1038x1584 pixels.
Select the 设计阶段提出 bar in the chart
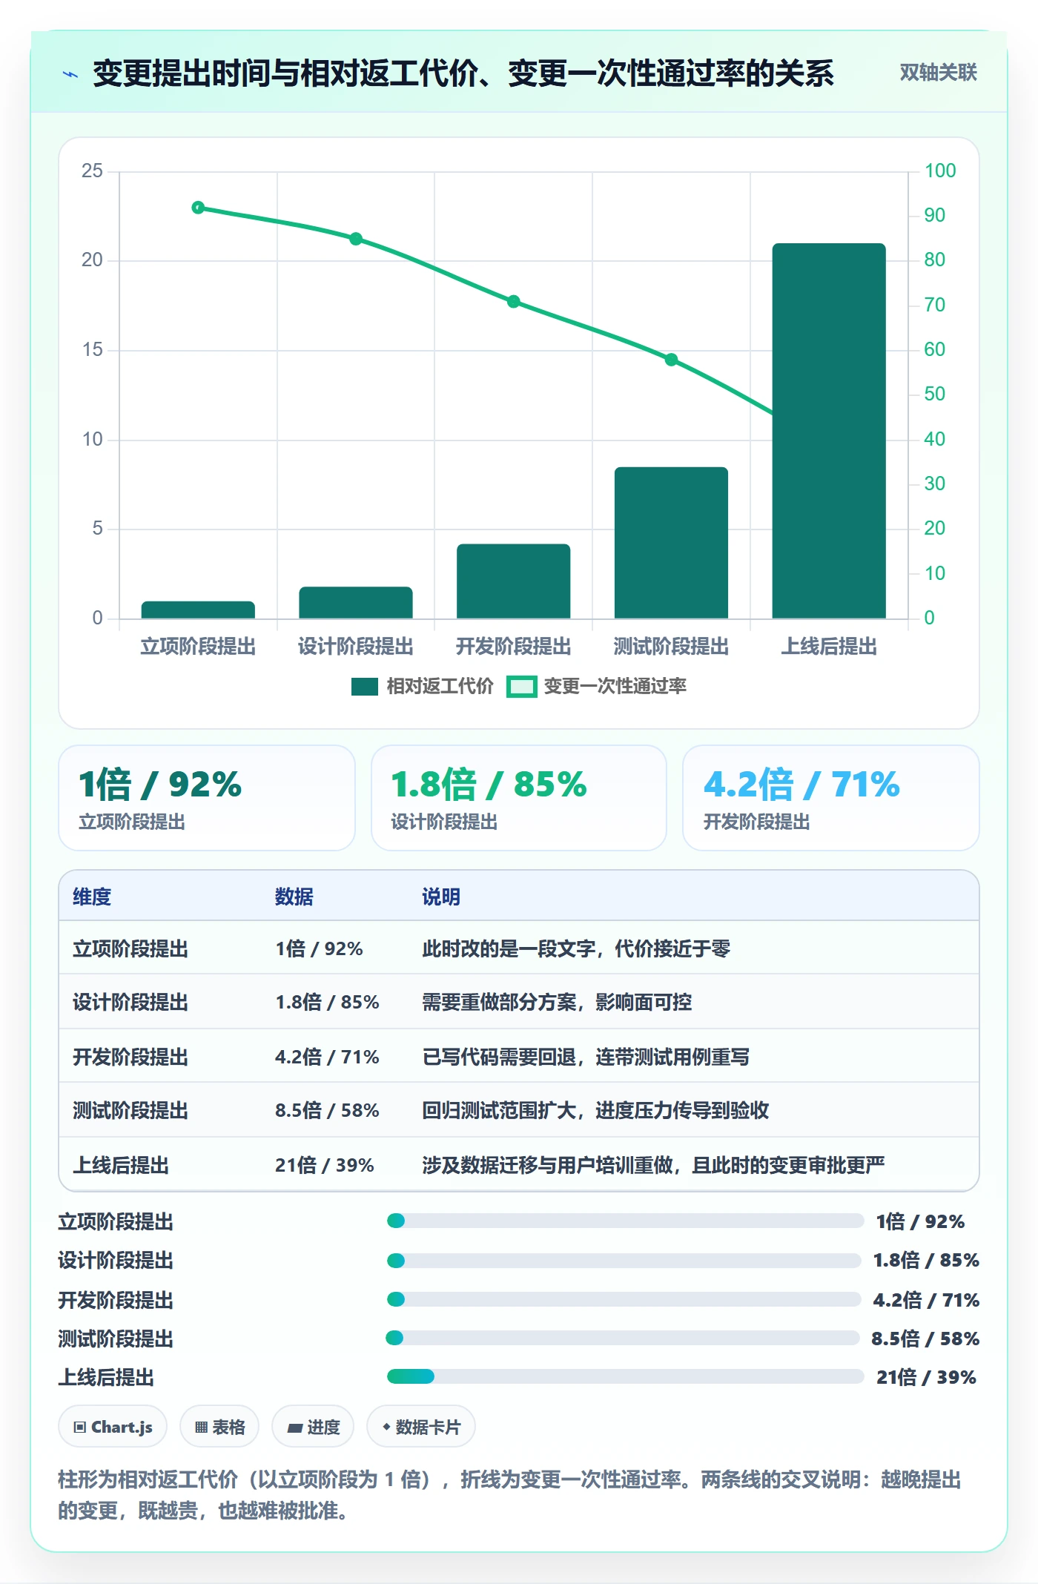coord(356,603)
